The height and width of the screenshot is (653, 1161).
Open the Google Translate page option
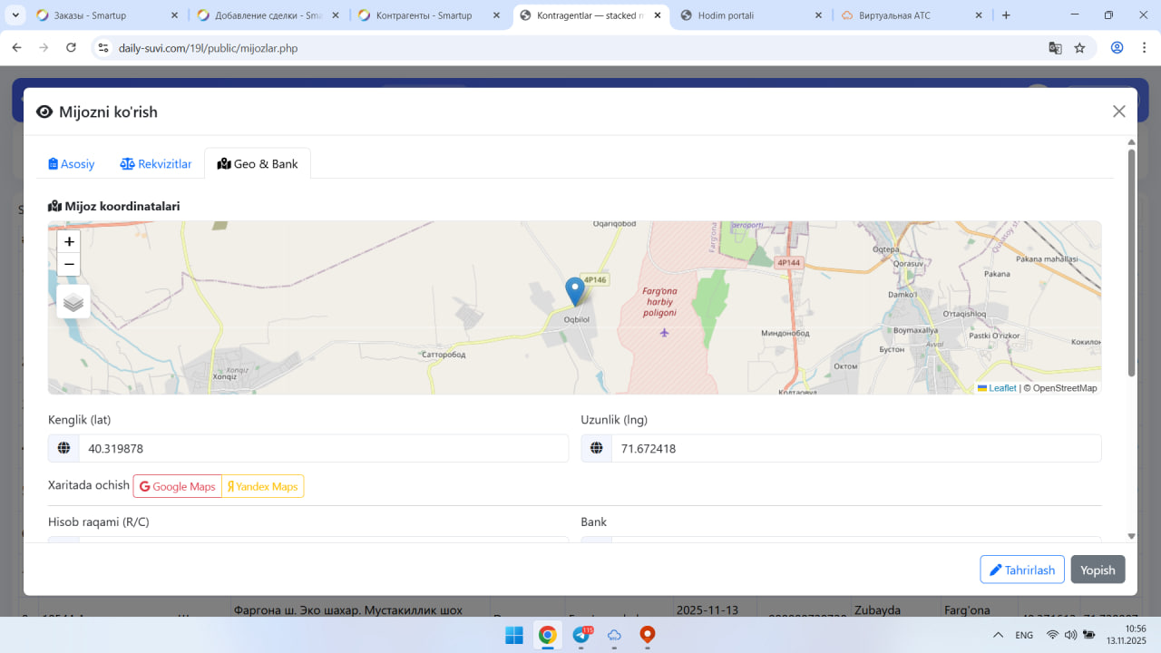tap(1055, 48)
